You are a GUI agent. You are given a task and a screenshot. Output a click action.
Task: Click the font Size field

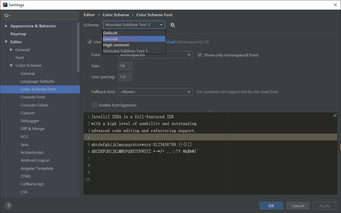pyautogui.click(x=125, y=66)
